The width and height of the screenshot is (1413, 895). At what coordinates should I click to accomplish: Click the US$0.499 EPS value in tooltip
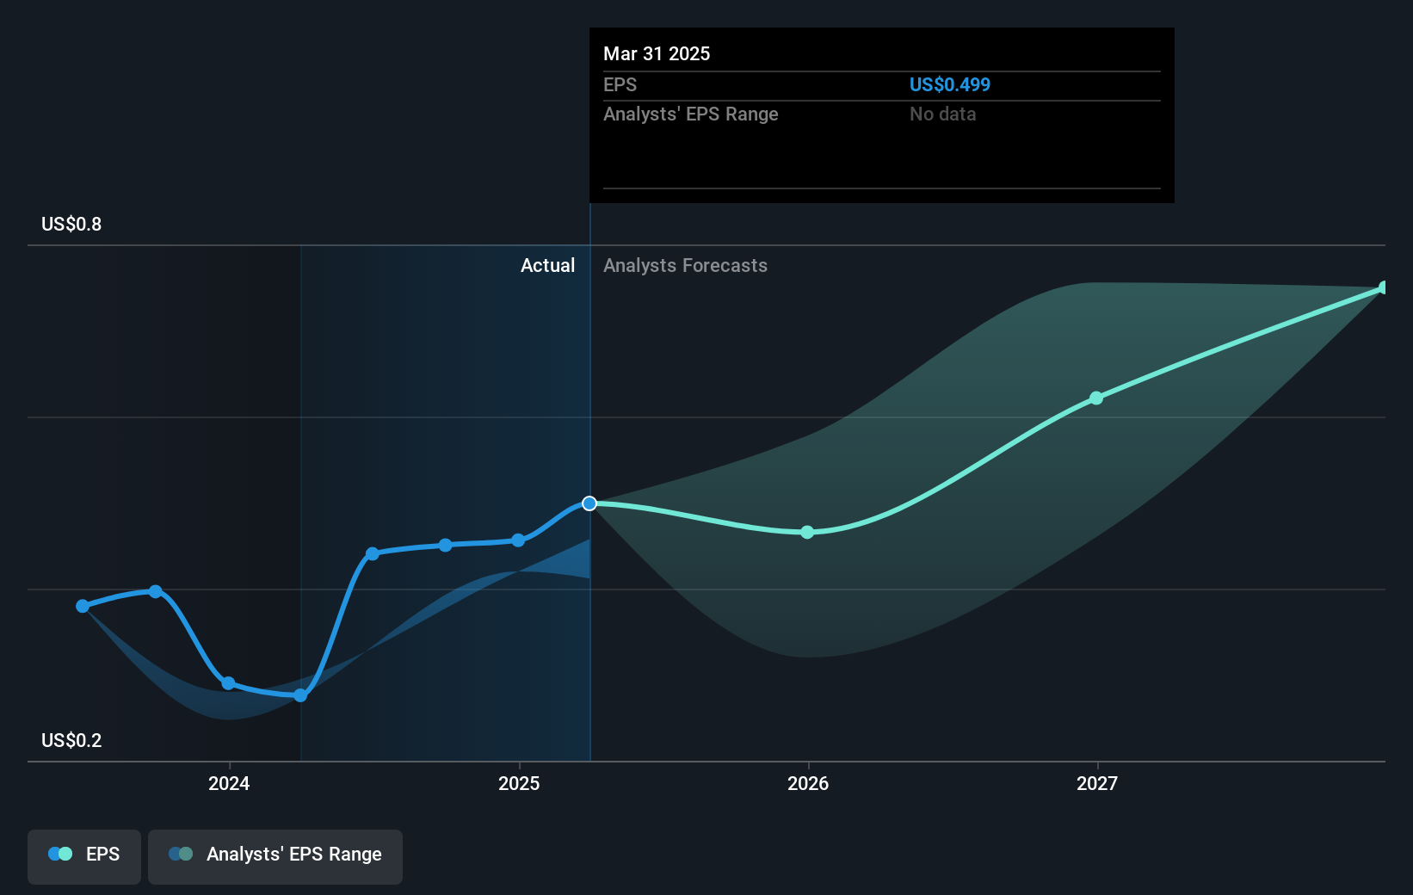pos(950,85)
